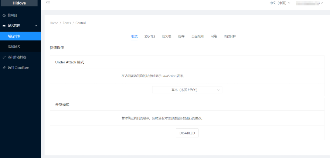Image resolution: width=330 pixels, height=158 pixels.
Task: Switch to the SSL-TLS tab
Action: pos(150,36)
